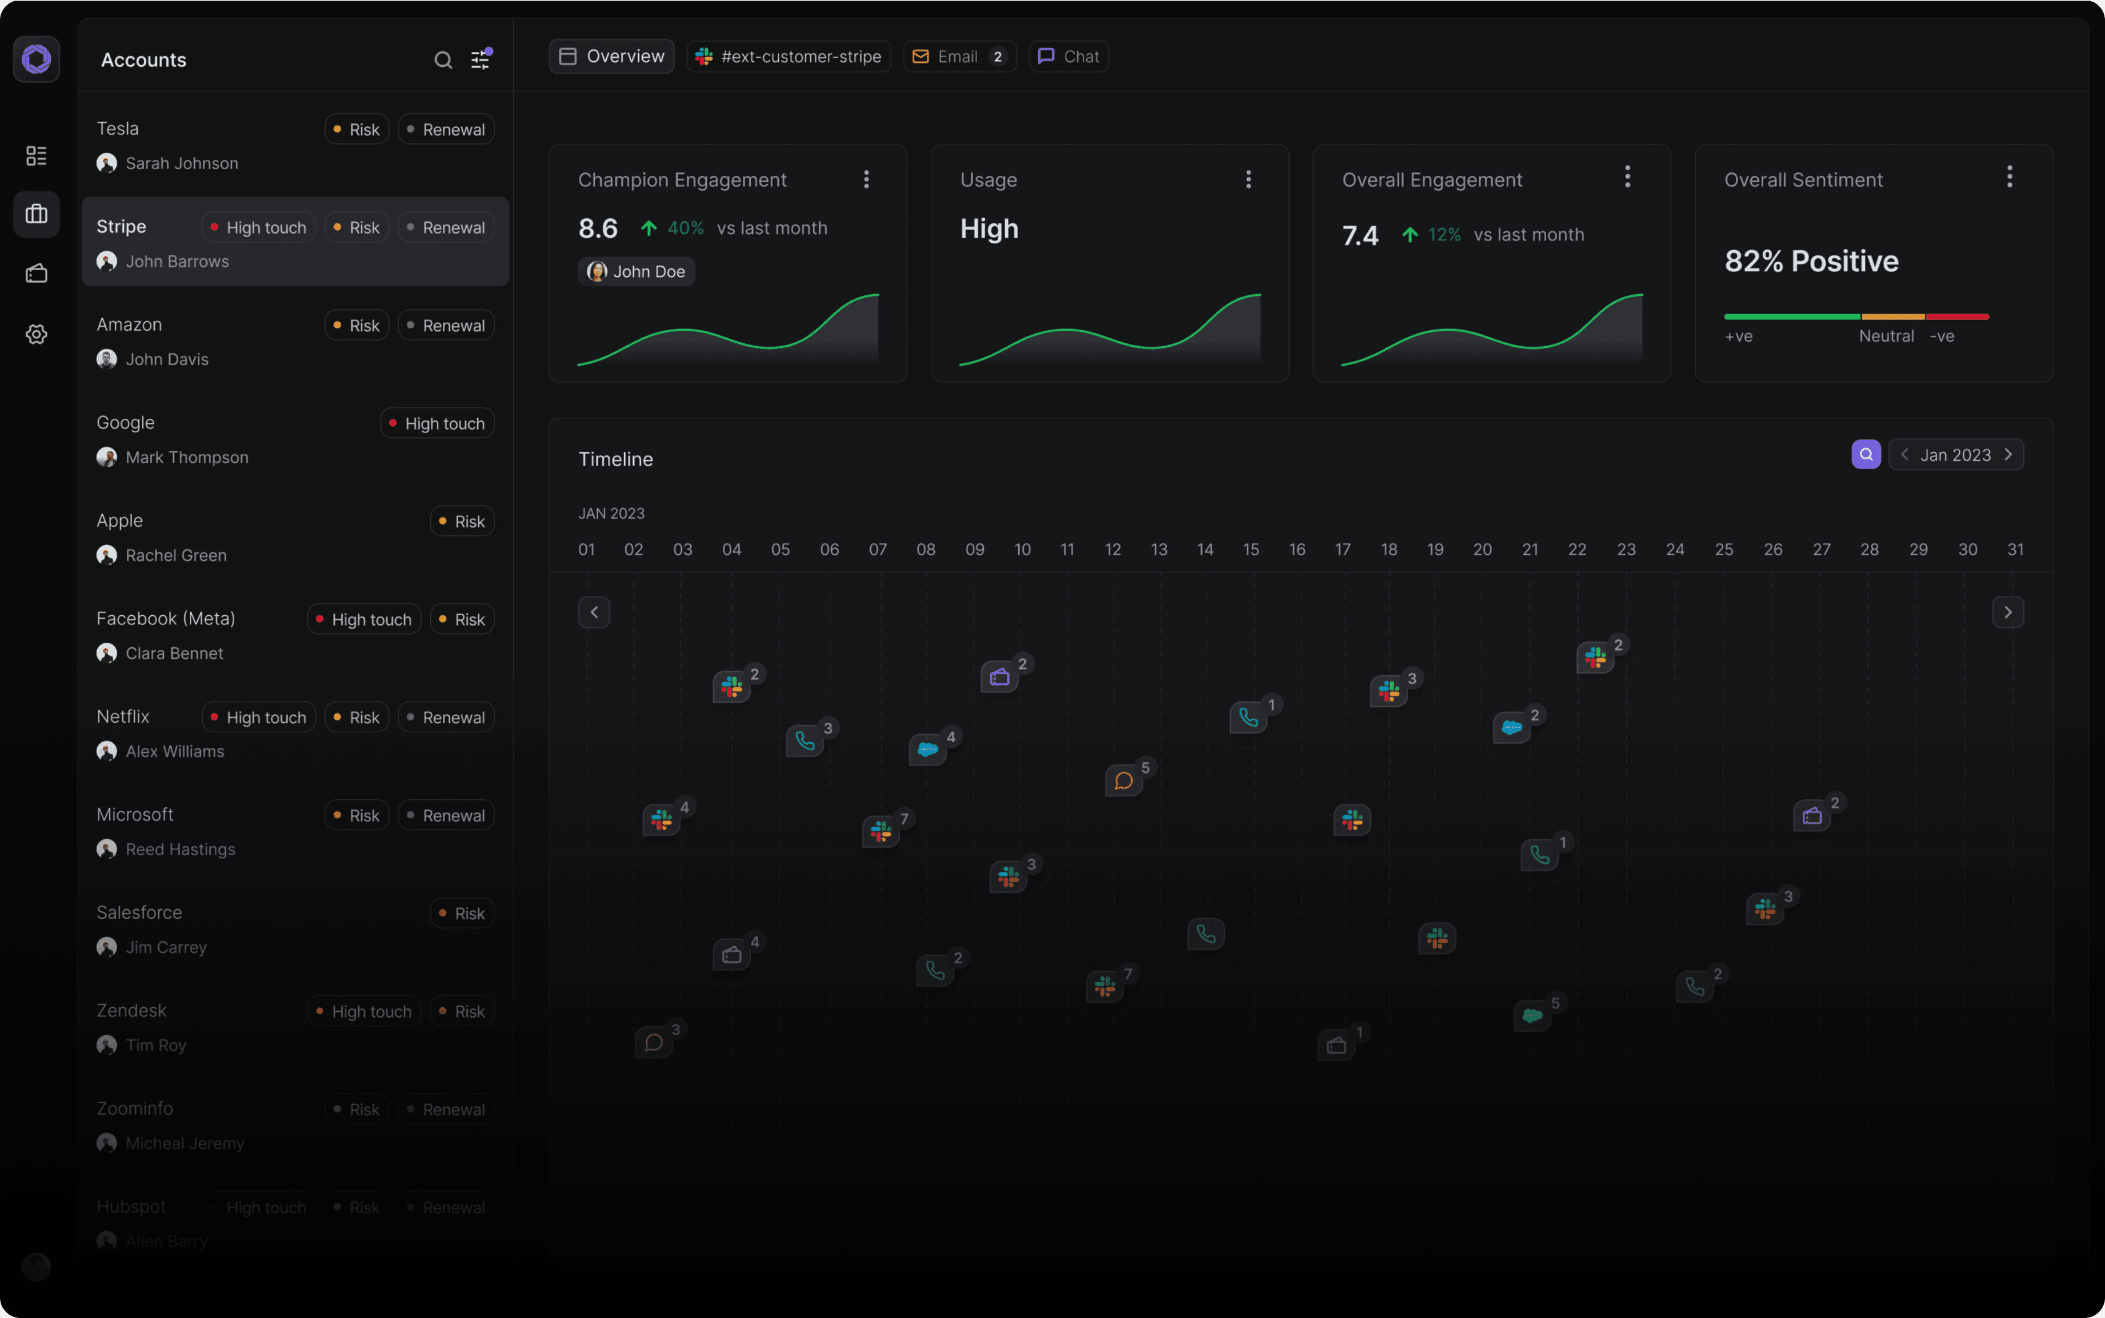Click day 16 in the timeline header
The width and height of the screenshot is (2105, 1318).
pos(1296,550)
